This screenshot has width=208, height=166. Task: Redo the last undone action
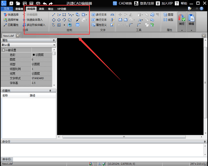click(51, 4)
